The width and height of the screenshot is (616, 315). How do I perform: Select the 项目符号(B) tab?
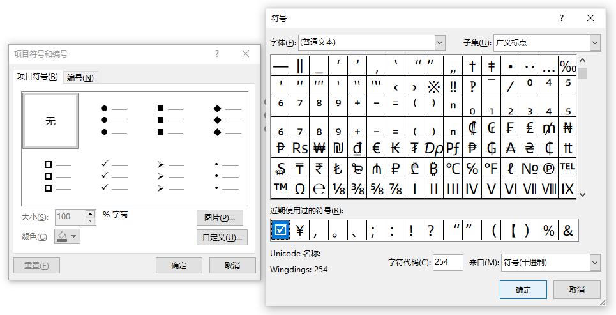pyautogui.click(x=37, y=77)
